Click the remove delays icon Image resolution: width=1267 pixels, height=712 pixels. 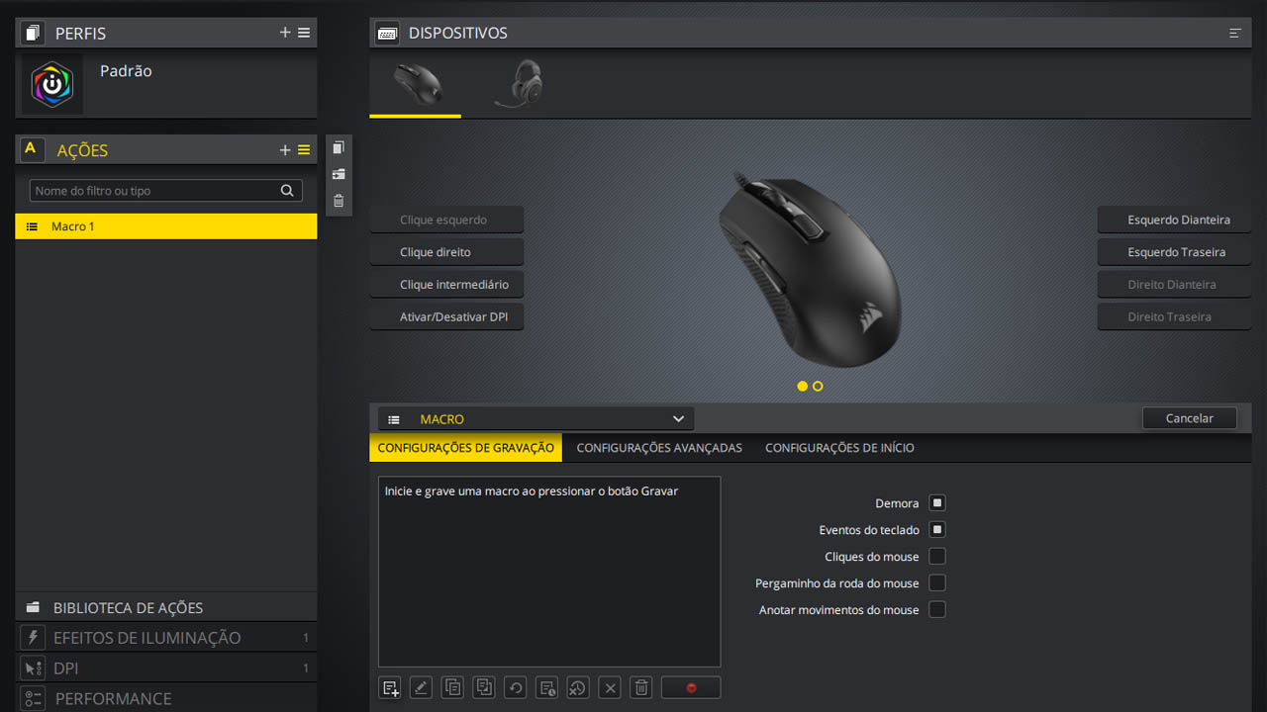[x=579, y=688]
